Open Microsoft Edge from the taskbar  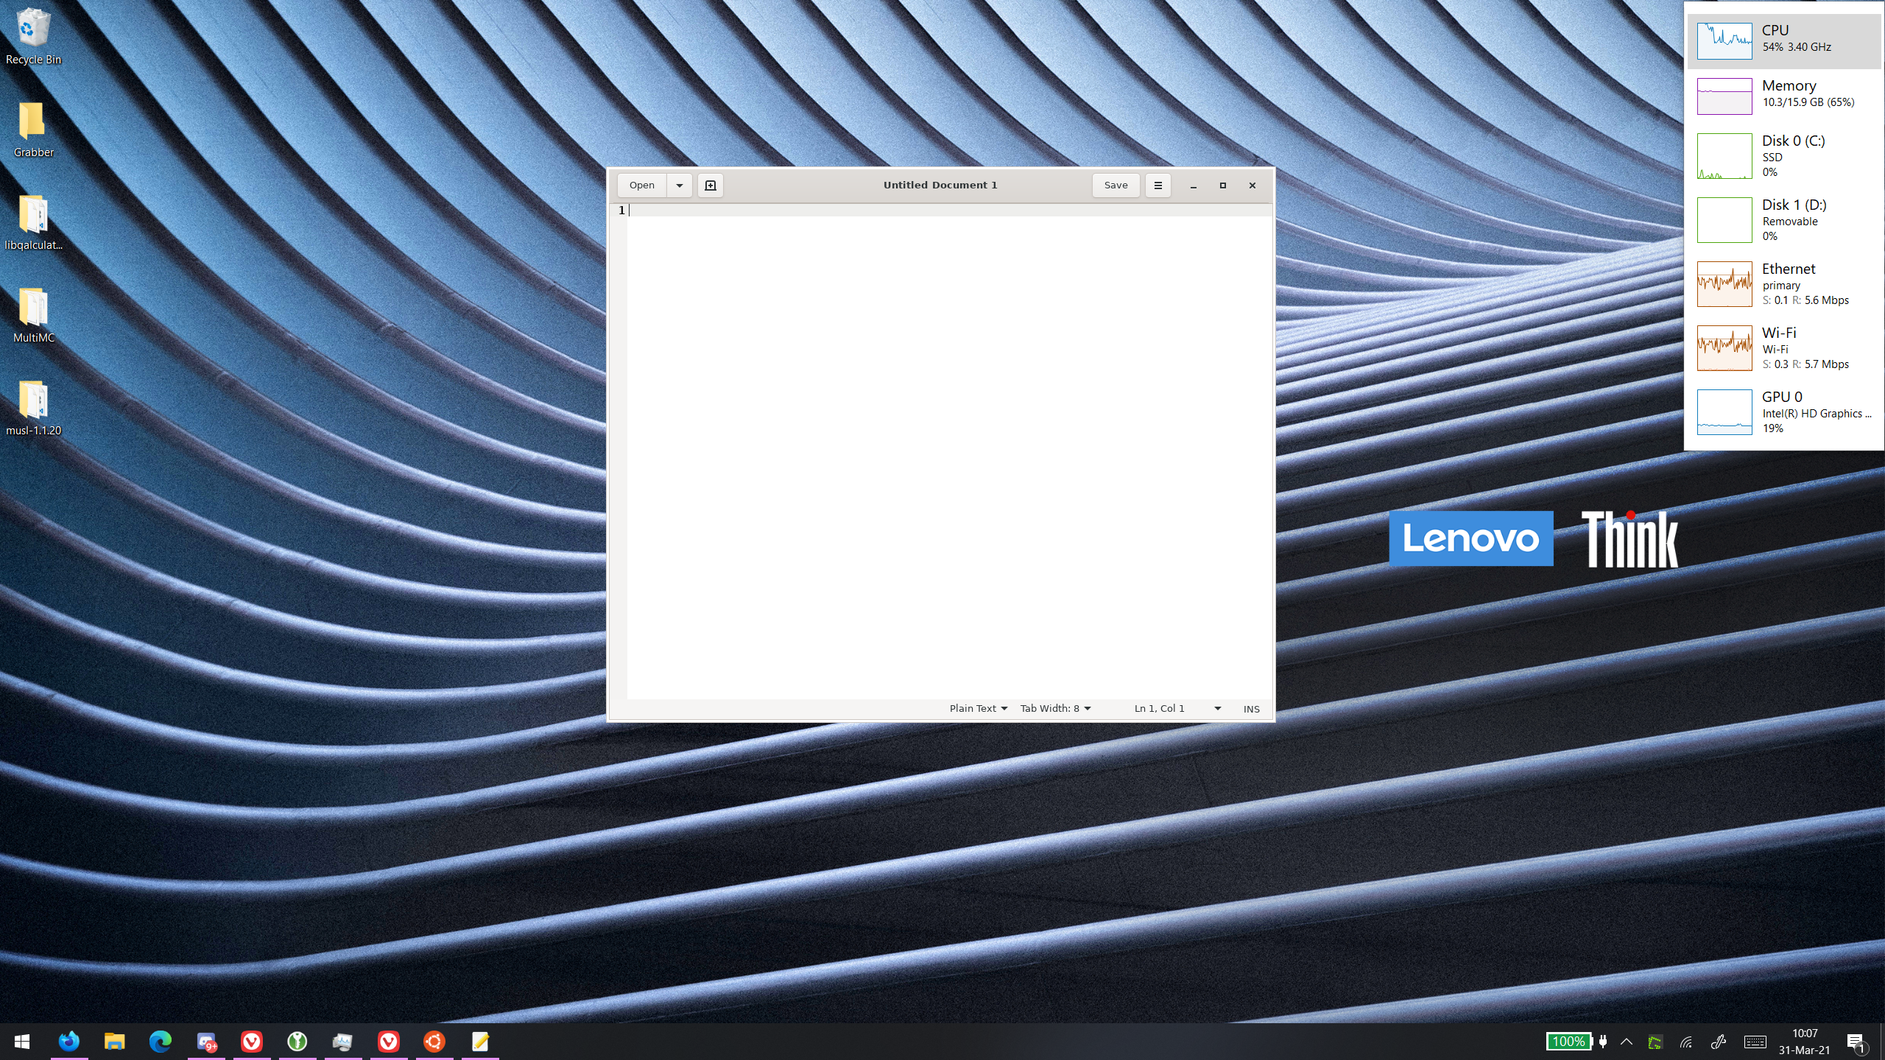pyautogui.click(x=160, y=1042)
